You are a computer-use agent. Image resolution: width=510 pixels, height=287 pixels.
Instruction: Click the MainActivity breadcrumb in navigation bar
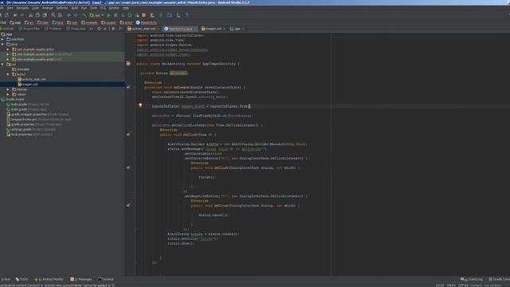point(147,23)
